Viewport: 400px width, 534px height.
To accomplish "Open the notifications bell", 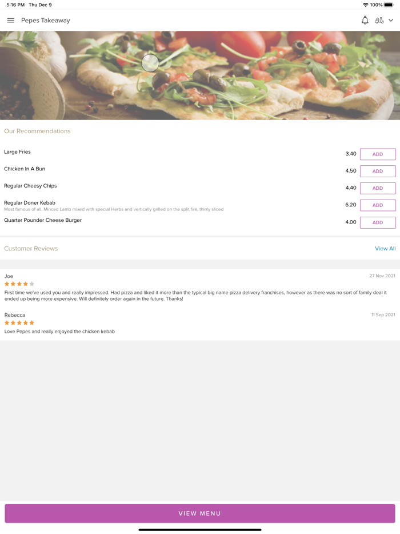I will pyautogui.click(x=365, y=21).
